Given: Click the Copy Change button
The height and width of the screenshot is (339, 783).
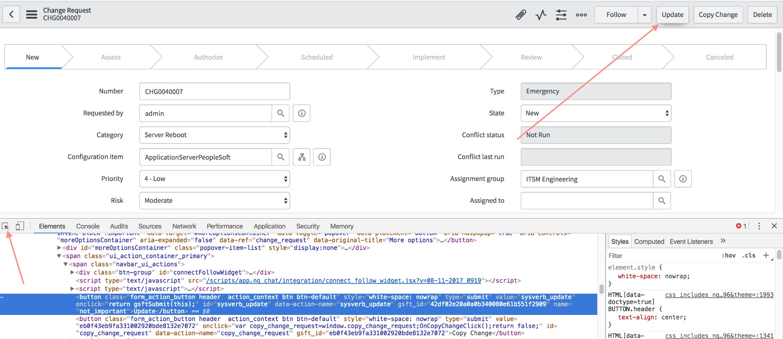Looking at the screenshot, I should pyautogui.click(x=718, y=15).
